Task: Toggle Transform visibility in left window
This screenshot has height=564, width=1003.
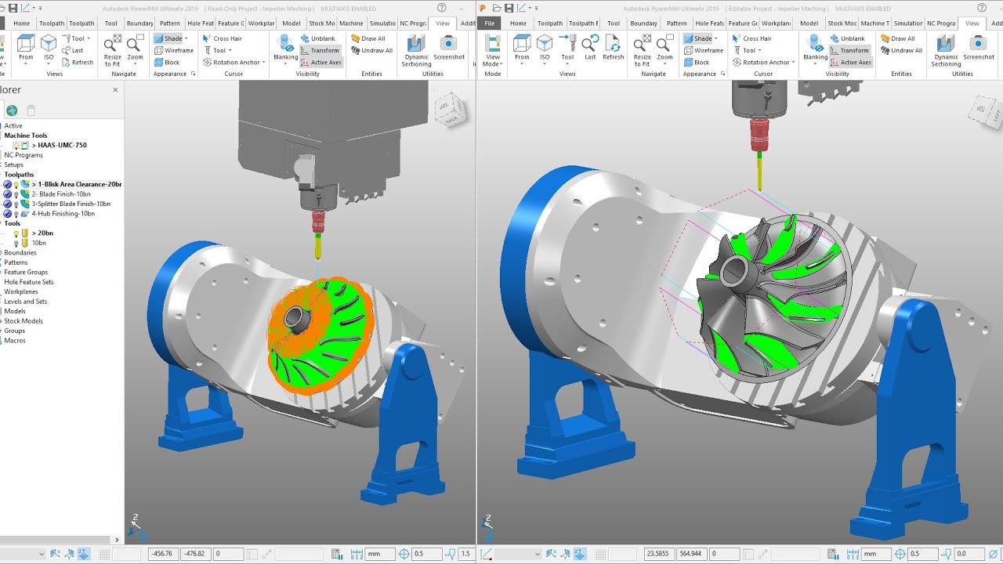Action: click(x=320, y=50)
